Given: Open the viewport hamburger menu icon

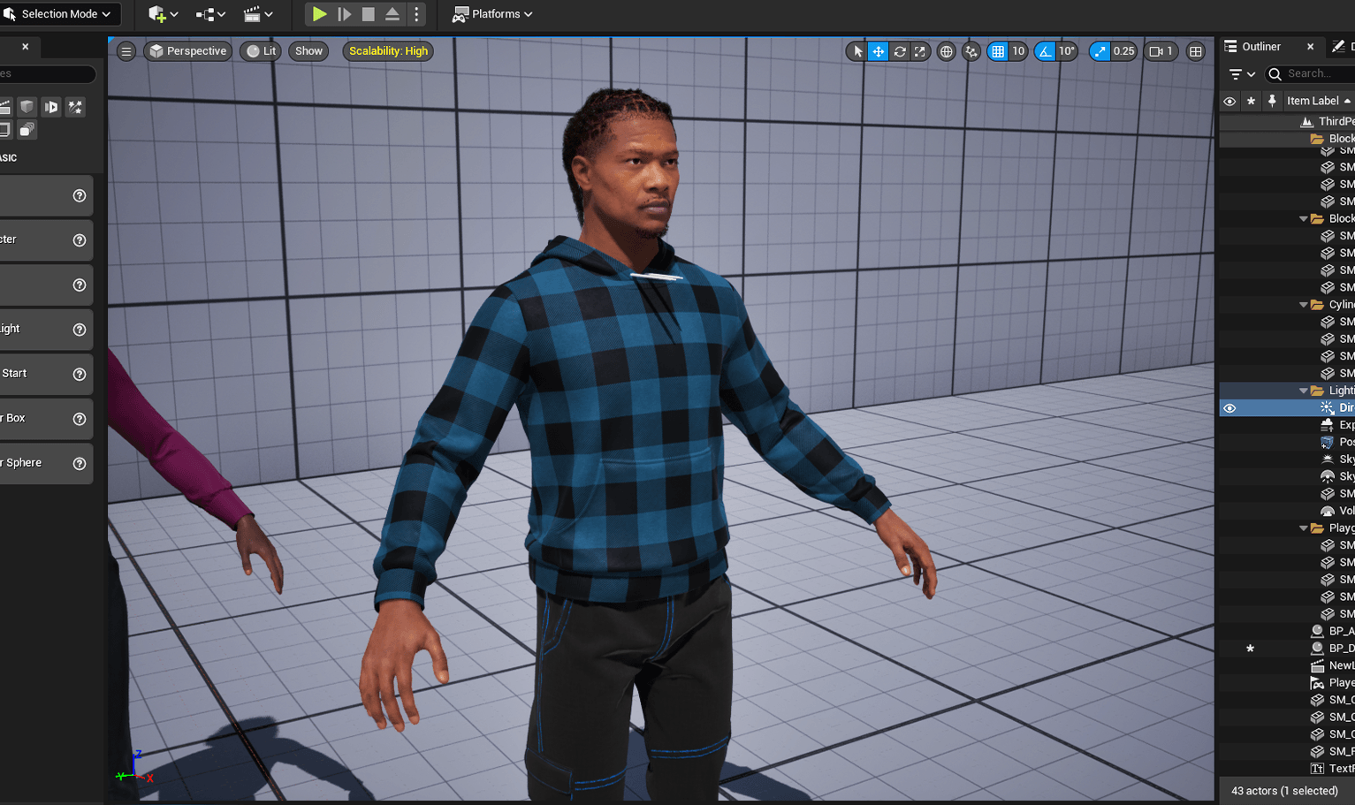Looking at the screenshot, I should [x=126, y=51].
